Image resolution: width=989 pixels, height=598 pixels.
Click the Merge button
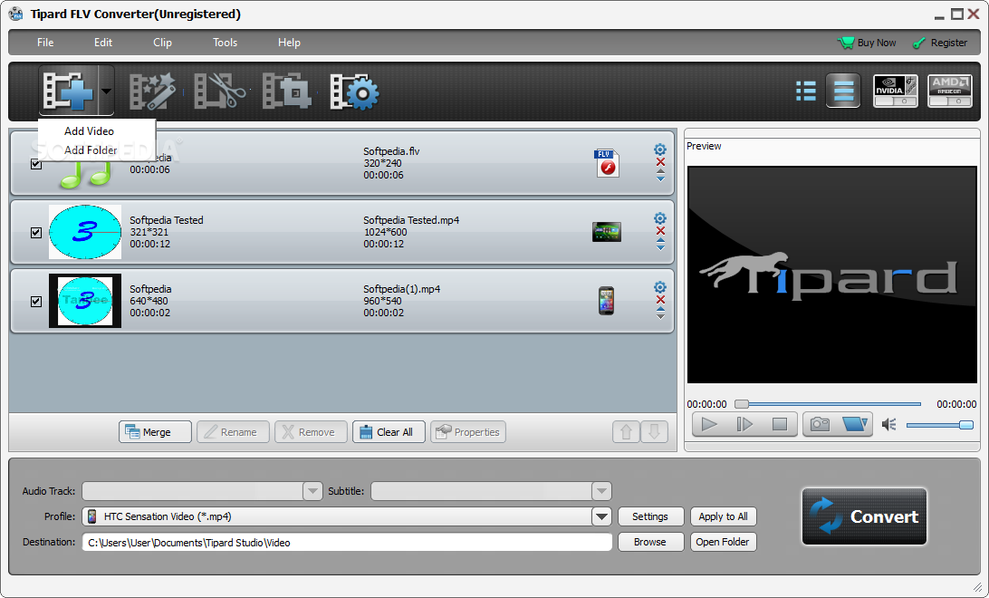155,432
